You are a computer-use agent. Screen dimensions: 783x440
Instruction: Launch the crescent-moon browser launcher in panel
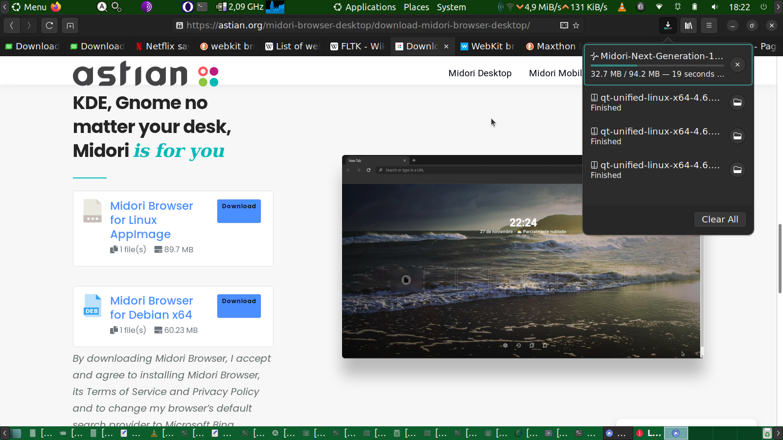pyautogui.click(x=188, y=7)
